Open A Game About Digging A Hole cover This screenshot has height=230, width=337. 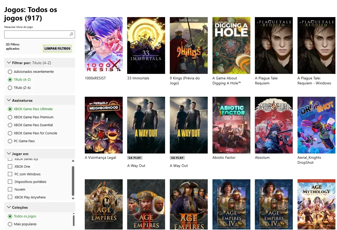coord(231,45)
